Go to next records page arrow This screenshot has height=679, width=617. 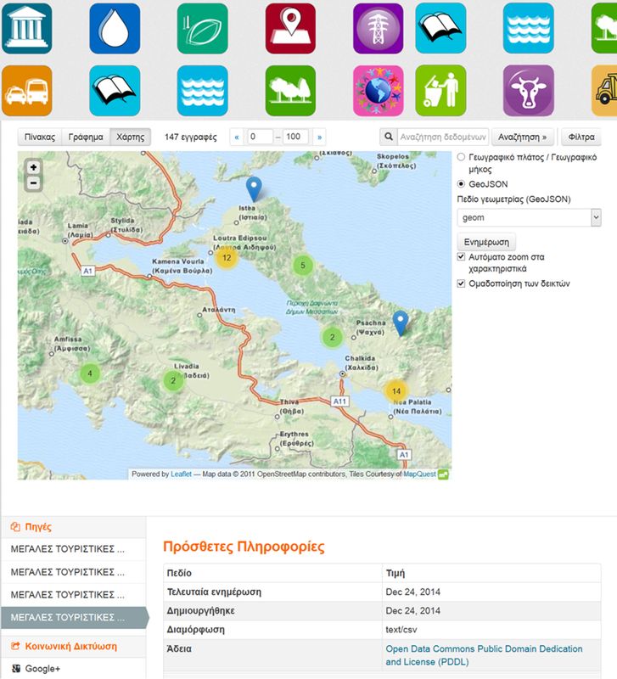320,137
